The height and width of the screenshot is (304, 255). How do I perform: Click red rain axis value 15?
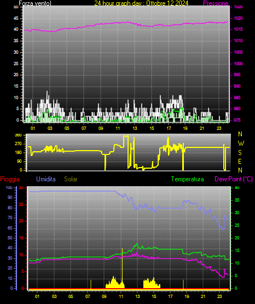point(21,238)
